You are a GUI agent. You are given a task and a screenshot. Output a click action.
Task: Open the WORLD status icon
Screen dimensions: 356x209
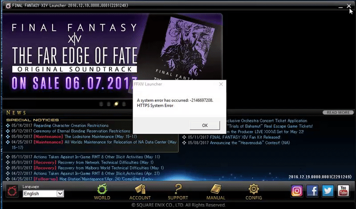(x=102, y=192)
